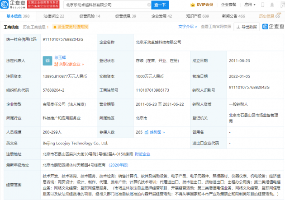Screen dimensions: 285x200
Task: Switch to 经营信息 39 tab
Action: (x=126, y=16)
